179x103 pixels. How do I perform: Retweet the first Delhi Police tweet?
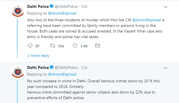53,46
